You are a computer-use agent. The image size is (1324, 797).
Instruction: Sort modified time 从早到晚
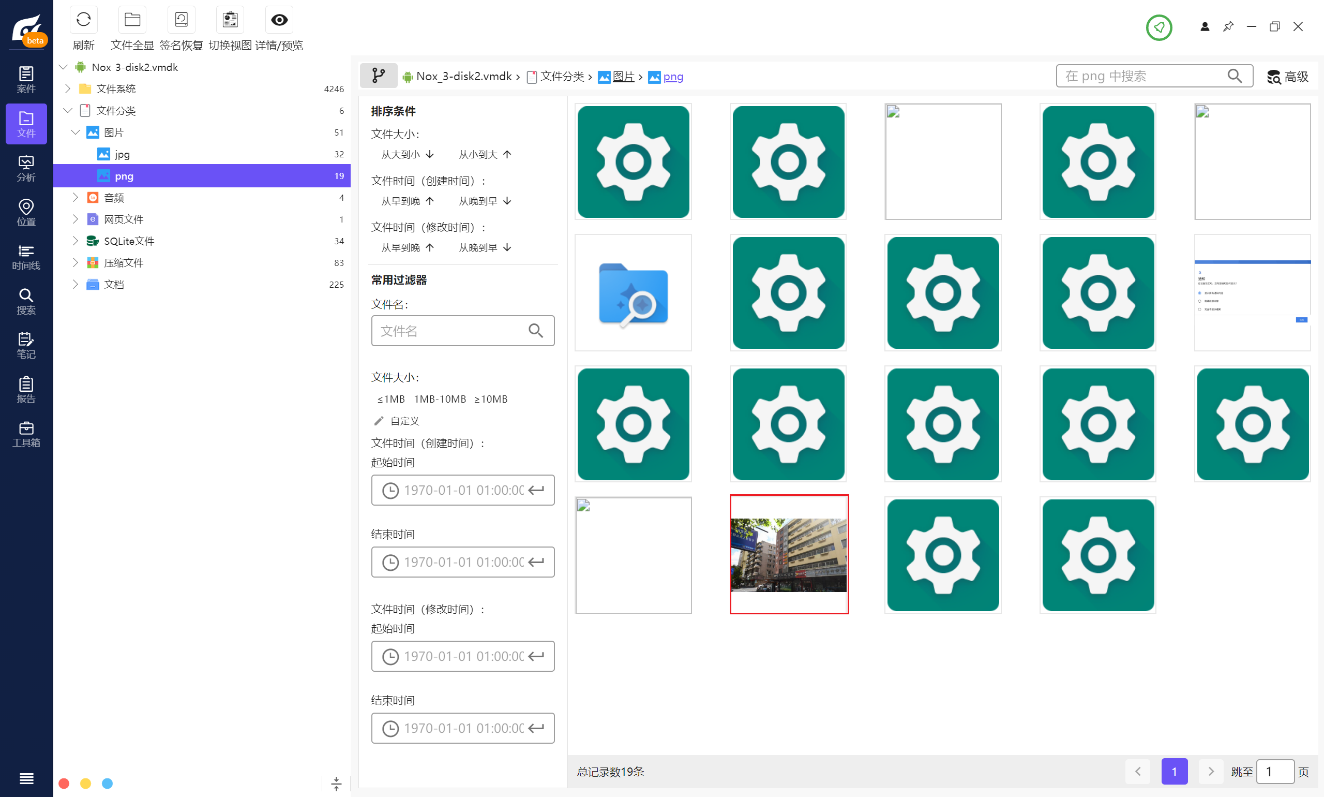[408, 247]
